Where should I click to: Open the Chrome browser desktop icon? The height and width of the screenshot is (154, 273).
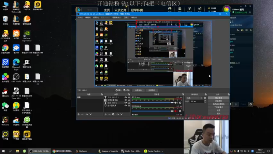pyautogui.click(x=5, y=49)
